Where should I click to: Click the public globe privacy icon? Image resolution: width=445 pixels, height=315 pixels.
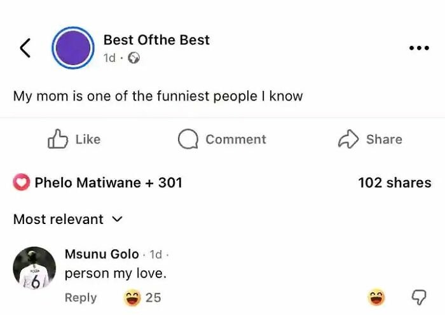point(133,58)
